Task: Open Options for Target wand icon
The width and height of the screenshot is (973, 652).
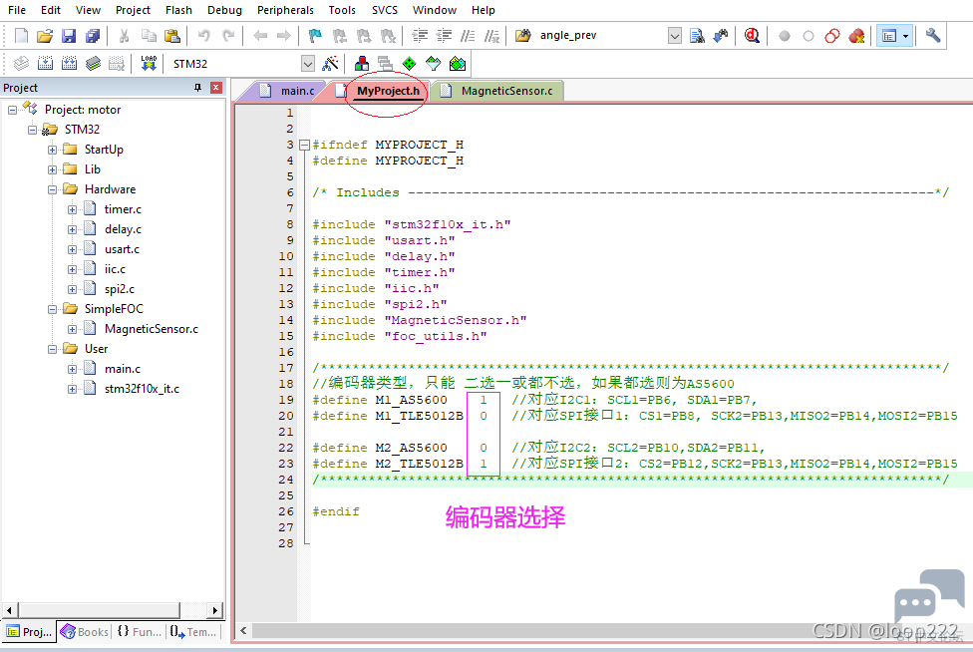Action: pos(330,63)
